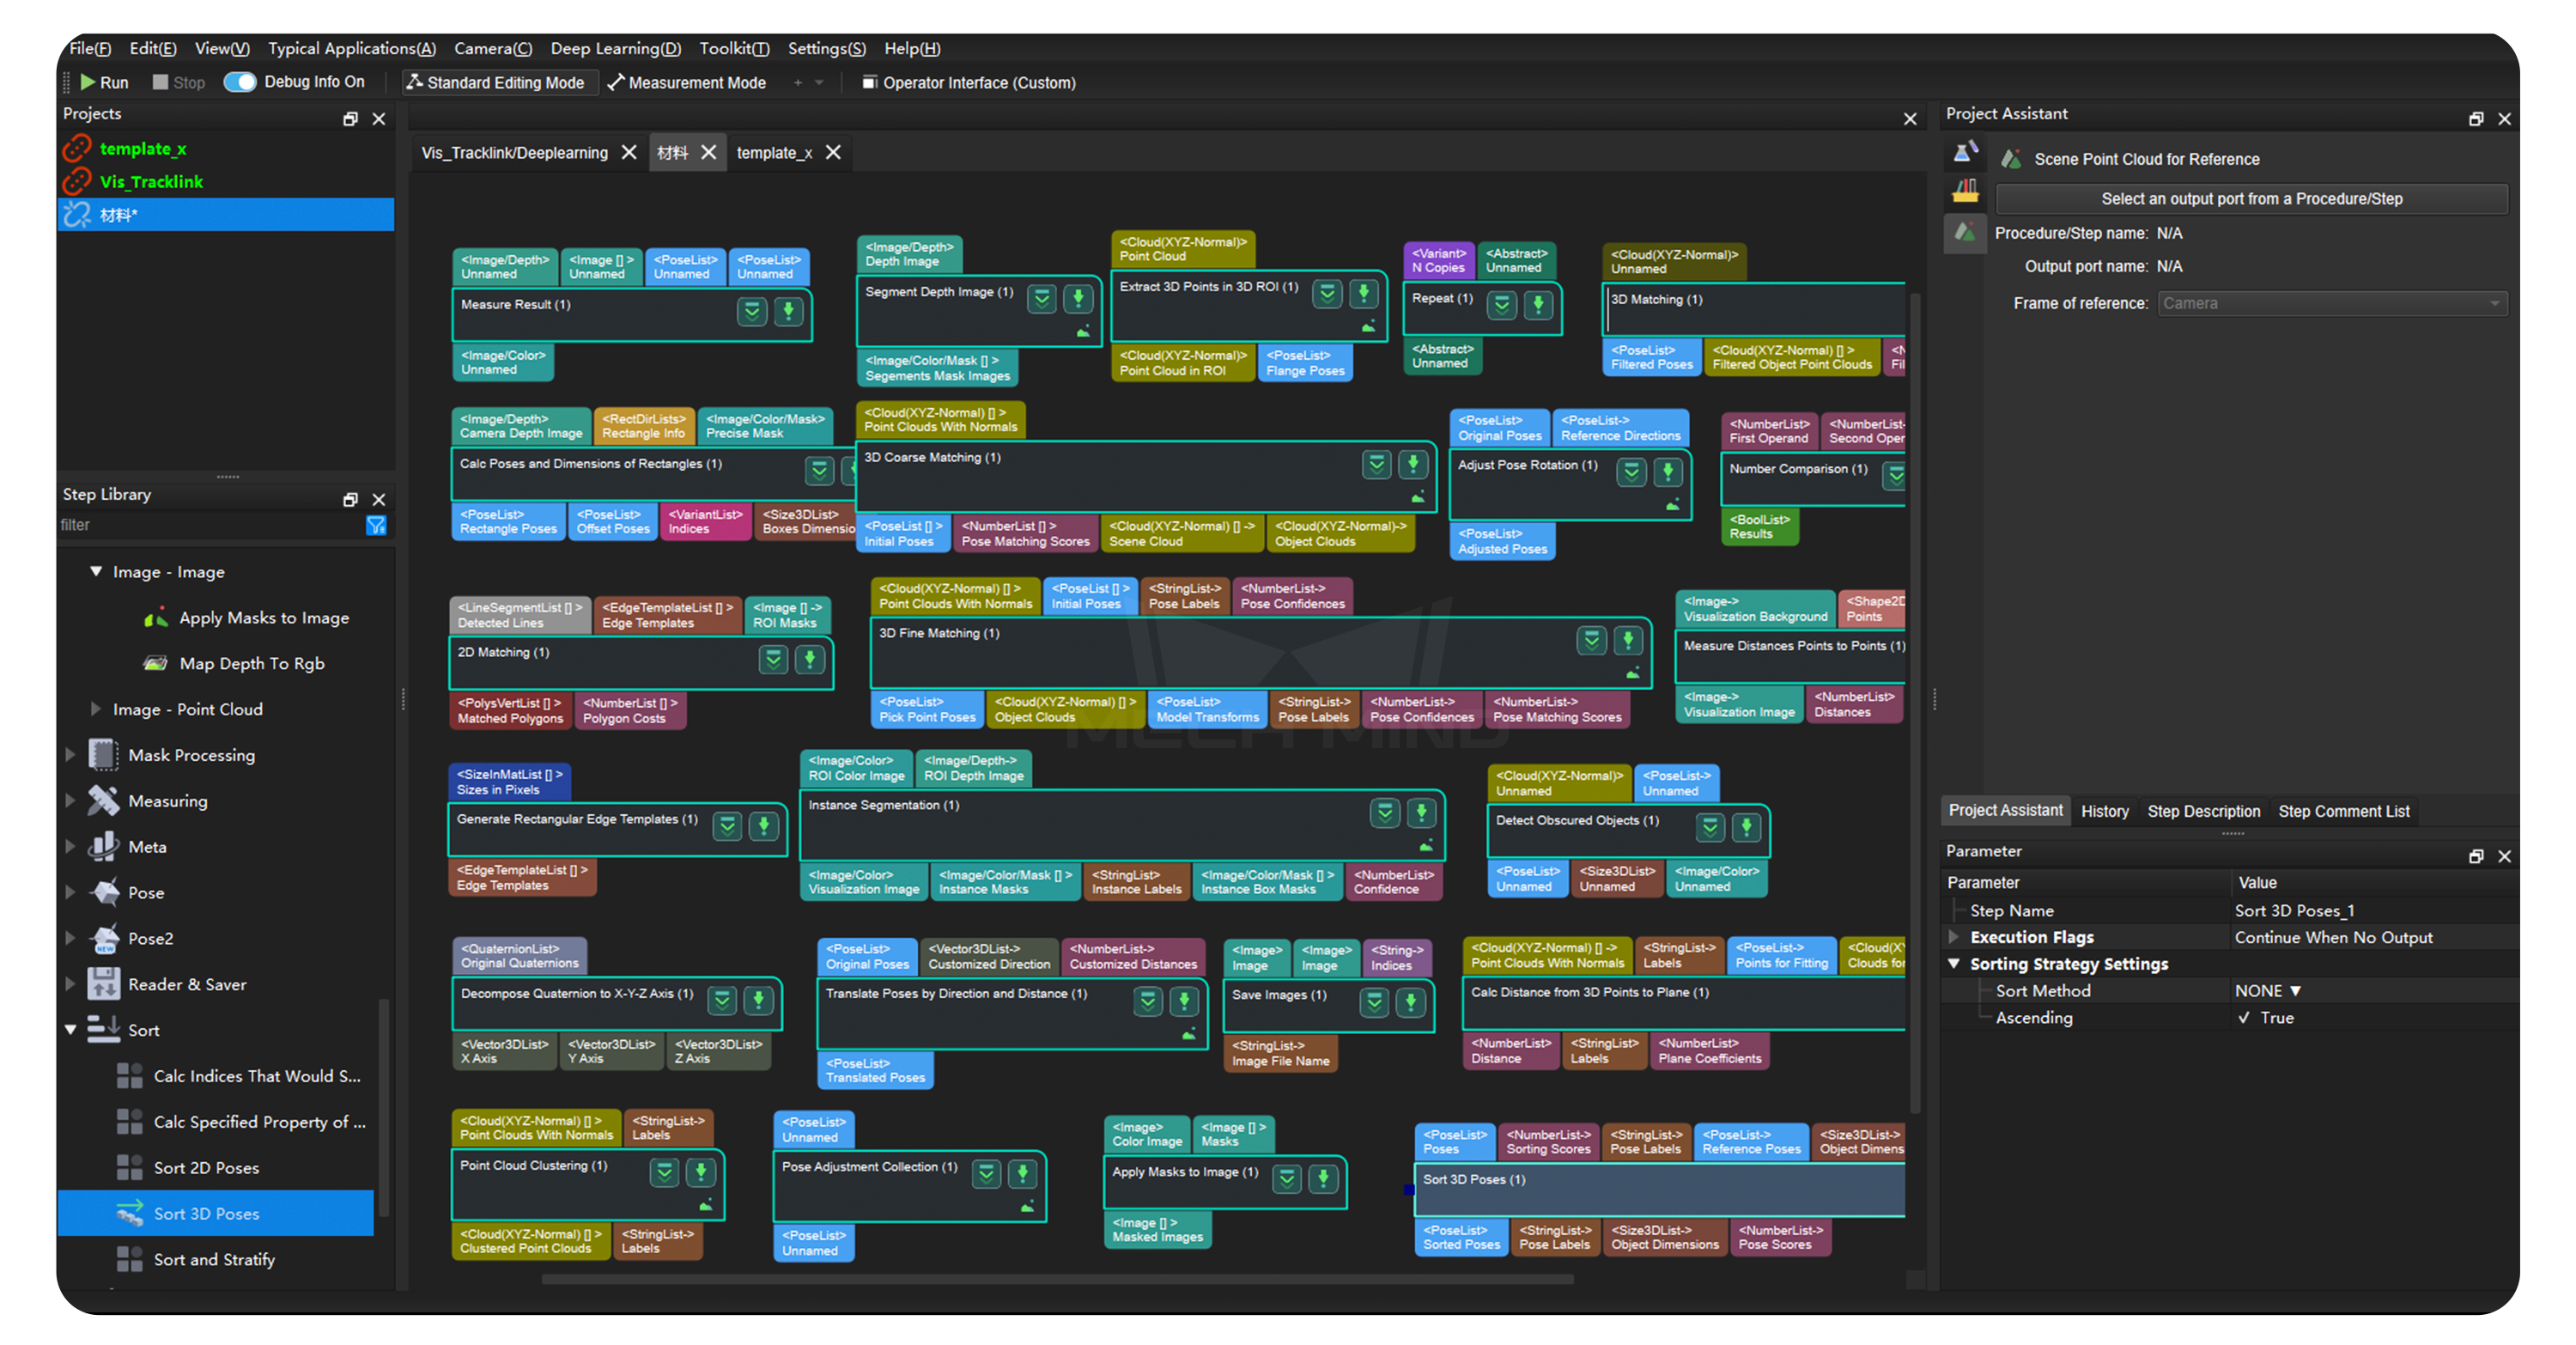Toggle the Ascending True checkbox

click(x=2244, y=1017)
